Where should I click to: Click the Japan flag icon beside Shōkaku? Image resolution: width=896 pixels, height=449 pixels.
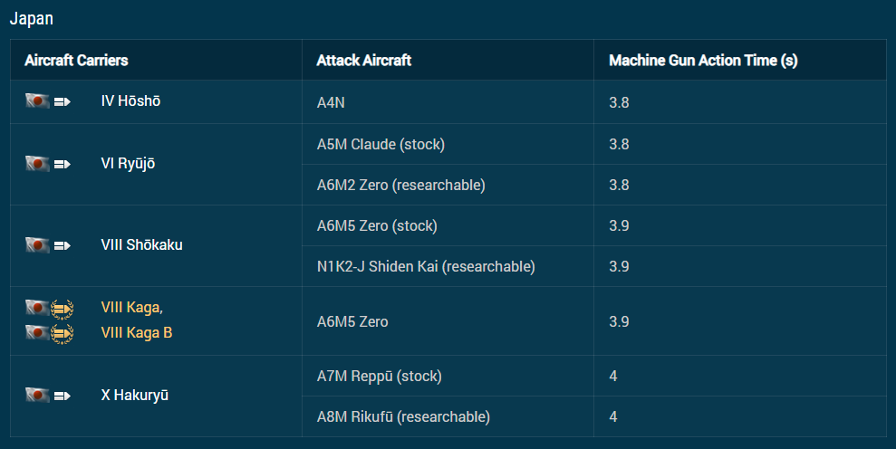(x=37, y=245)
